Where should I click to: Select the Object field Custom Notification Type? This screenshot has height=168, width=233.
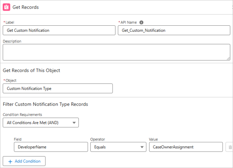pos(57,88)
